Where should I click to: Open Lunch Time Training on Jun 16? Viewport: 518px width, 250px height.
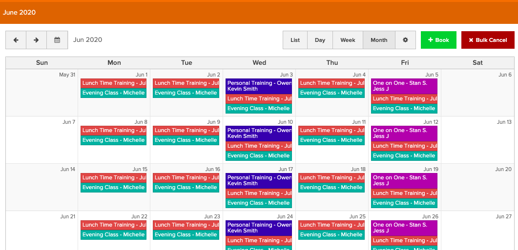coord(186,178)
